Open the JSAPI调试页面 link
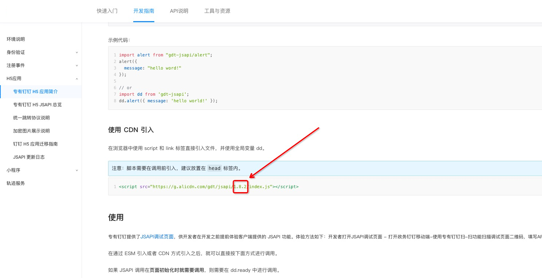The height and width of the screenshot is (278, 542). tap(157, 237)
